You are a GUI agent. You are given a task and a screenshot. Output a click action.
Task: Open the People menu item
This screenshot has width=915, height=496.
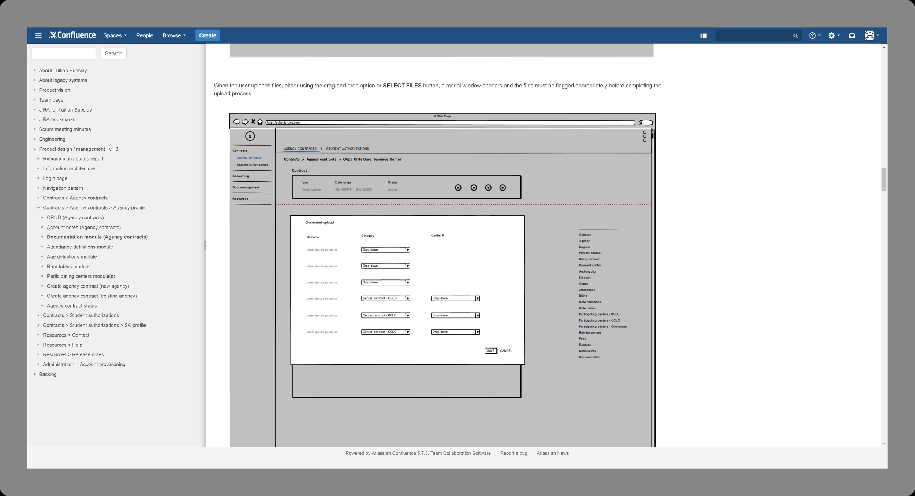[145, 35]
